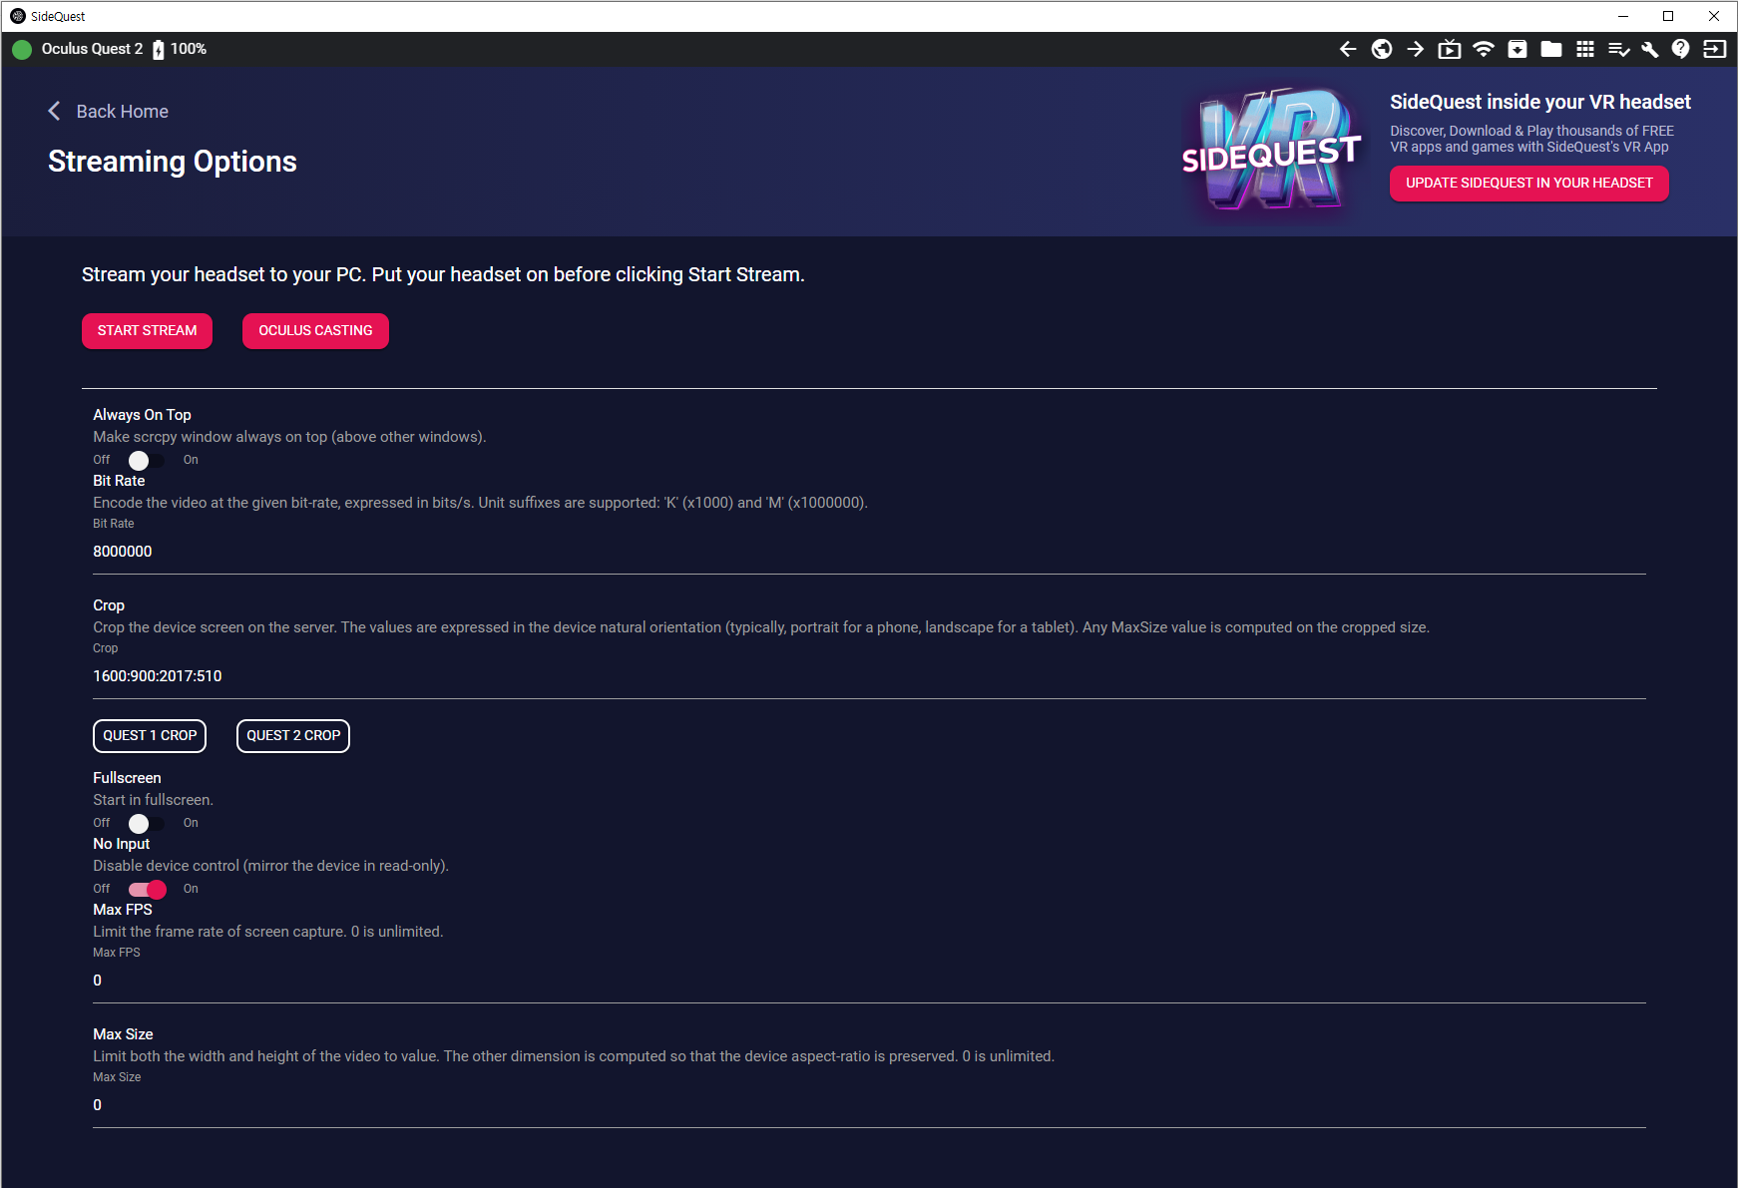Screen dimensions: 1738x1188
Task: Click the back arrow navigation icon
Action: pyautogui.click(x=1348, y=49)
